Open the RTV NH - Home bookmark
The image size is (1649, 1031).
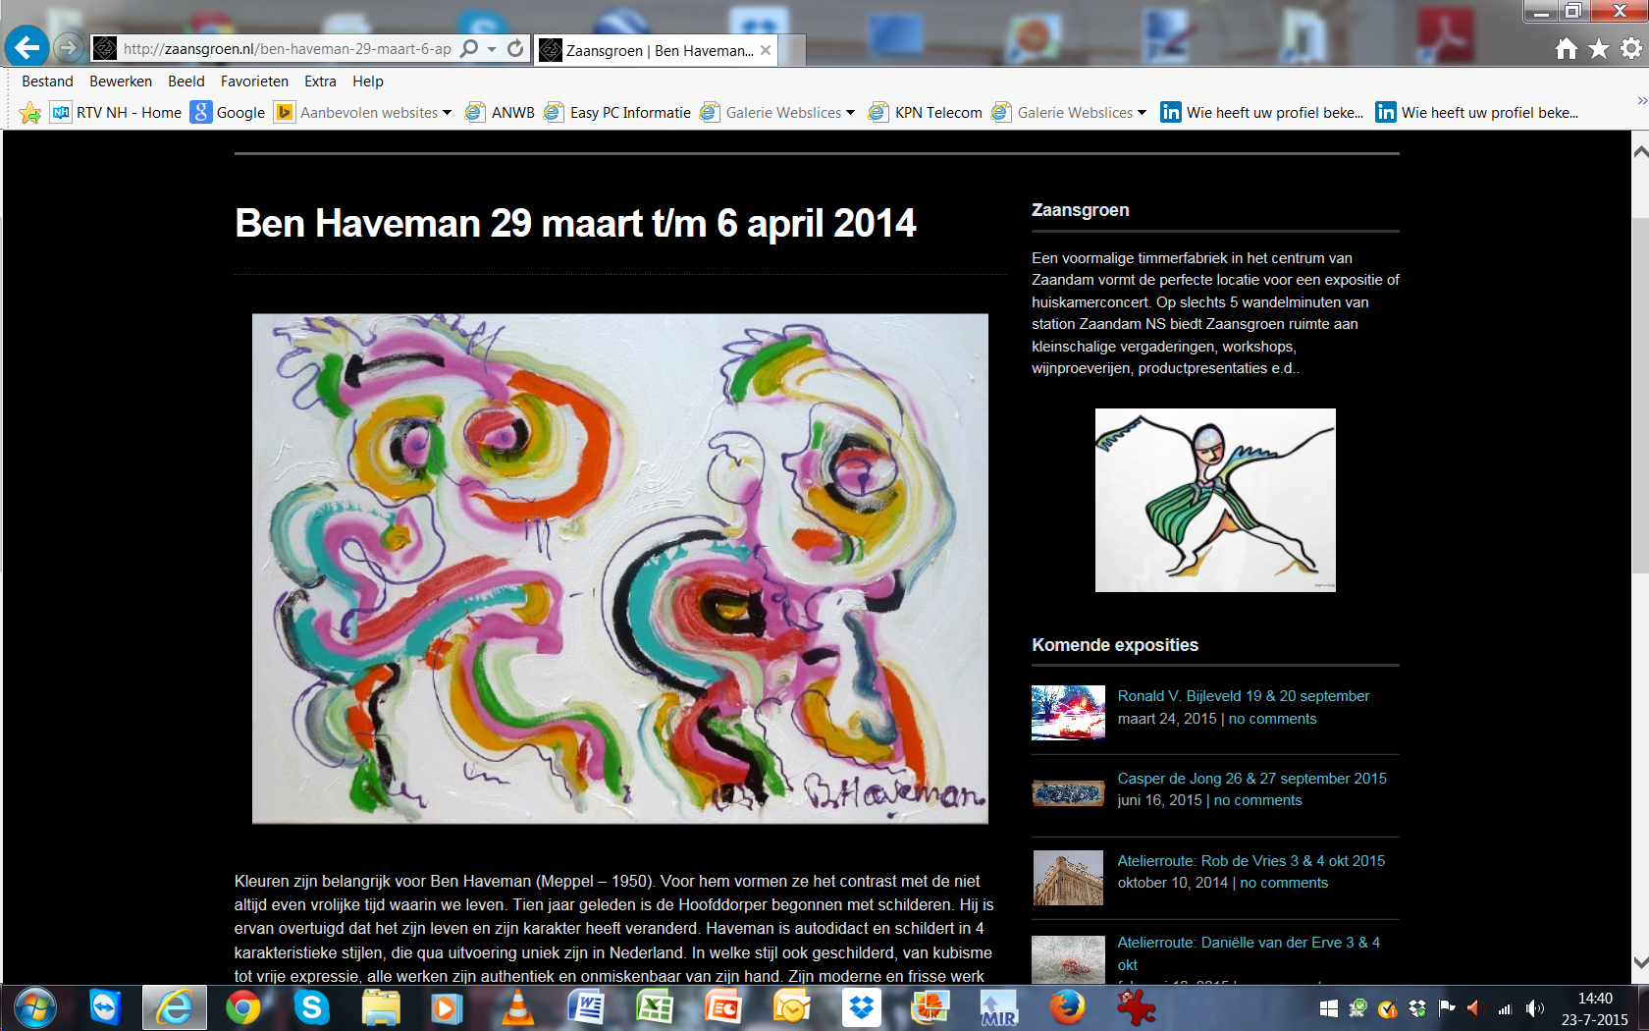coord(117,113)
